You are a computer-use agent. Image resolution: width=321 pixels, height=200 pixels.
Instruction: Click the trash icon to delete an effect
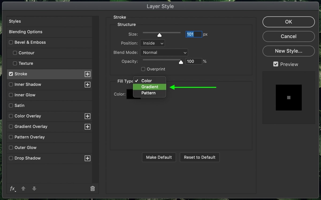point(93,189)
